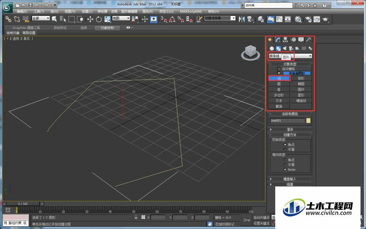Click the Mirror tool icon
This screenshot has width=366, height=229.
pos(242,19)
